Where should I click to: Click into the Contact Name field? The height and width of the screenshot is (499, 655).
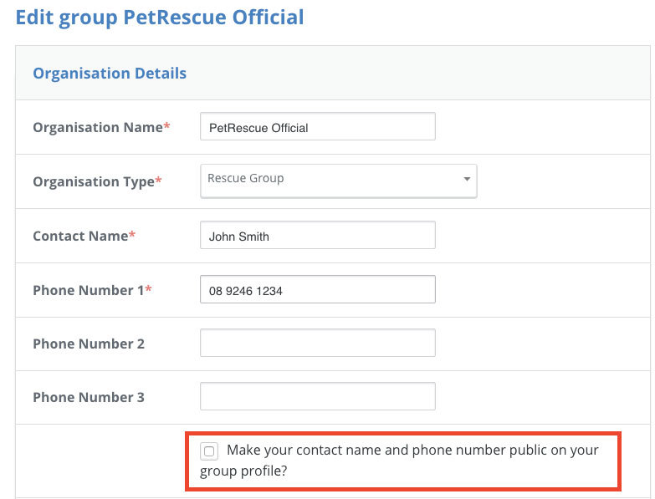tap(318, 235)
